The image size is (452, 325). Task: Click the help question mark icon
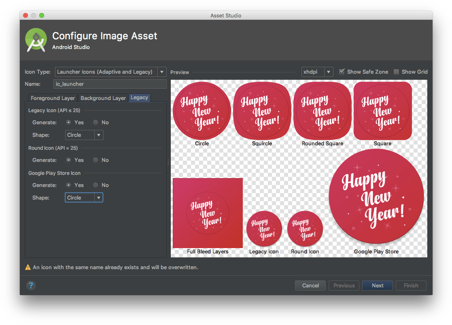coord(31,285)
